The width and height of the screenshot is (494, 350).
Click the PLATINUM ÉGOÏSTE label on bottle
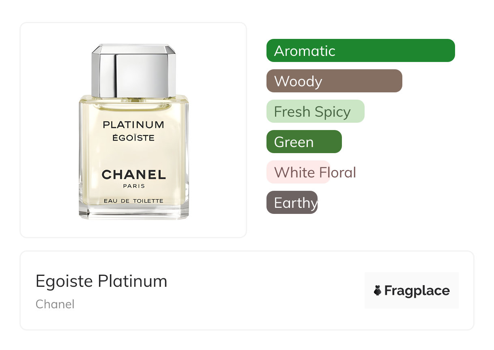pyautogui.click(x=133, y=131)
